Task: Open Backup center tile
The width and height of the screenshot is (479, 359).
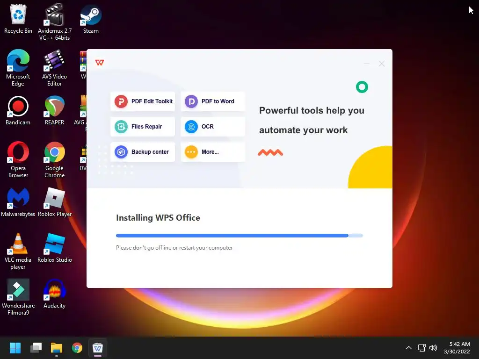Action: pos(143,152)
